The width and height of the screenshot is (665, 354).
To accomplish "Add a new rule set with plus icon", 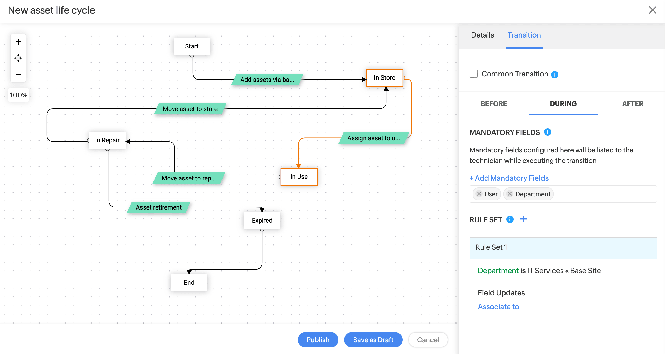I will [523, 219].
